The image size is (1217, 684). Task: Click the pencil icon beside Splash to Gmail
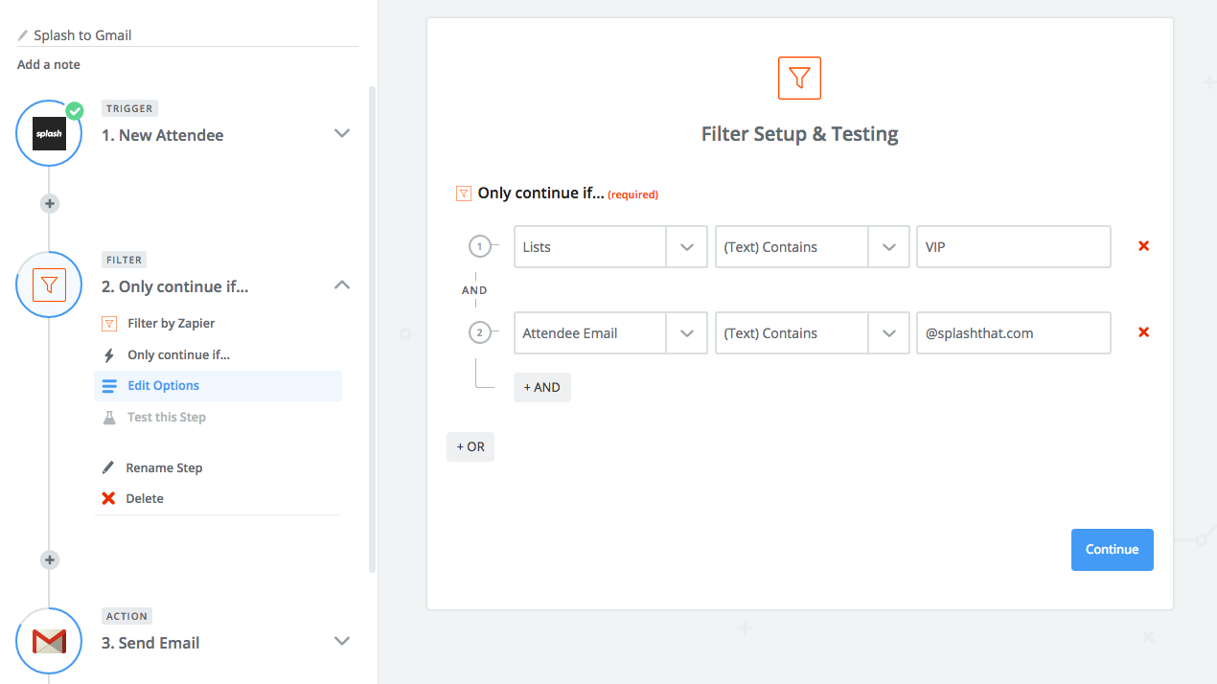click(23, 35)
